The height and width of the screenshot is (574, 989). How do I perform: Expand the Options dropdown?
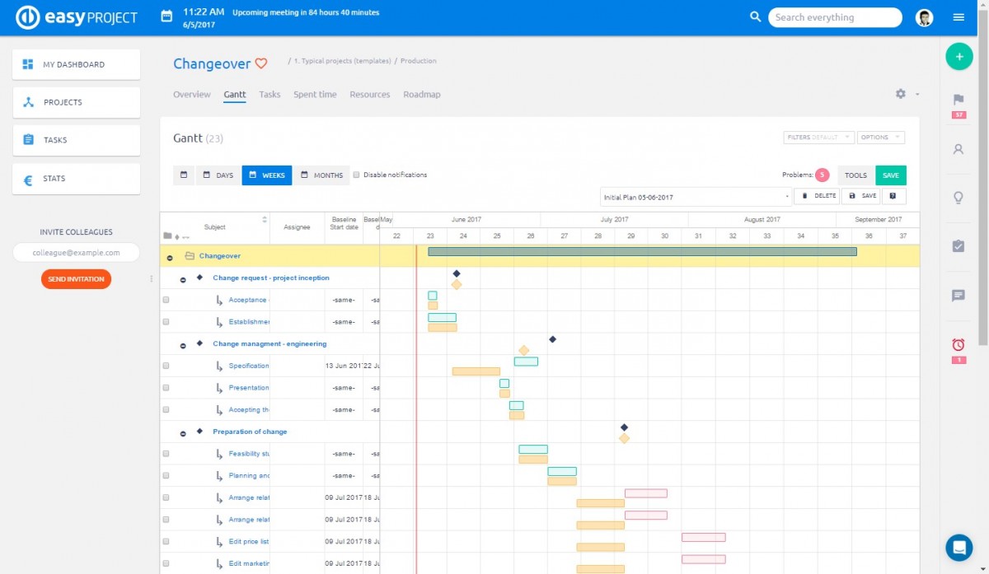880,138
